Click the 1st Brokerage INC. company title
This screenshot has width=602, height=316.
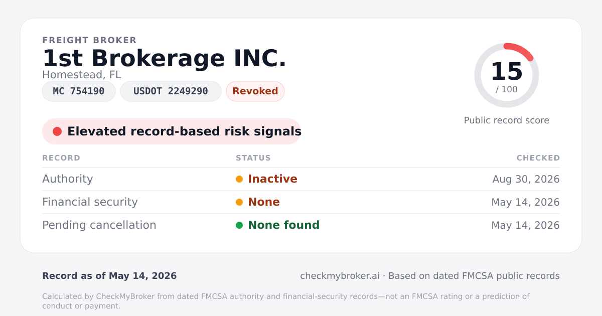coord(165,58)
